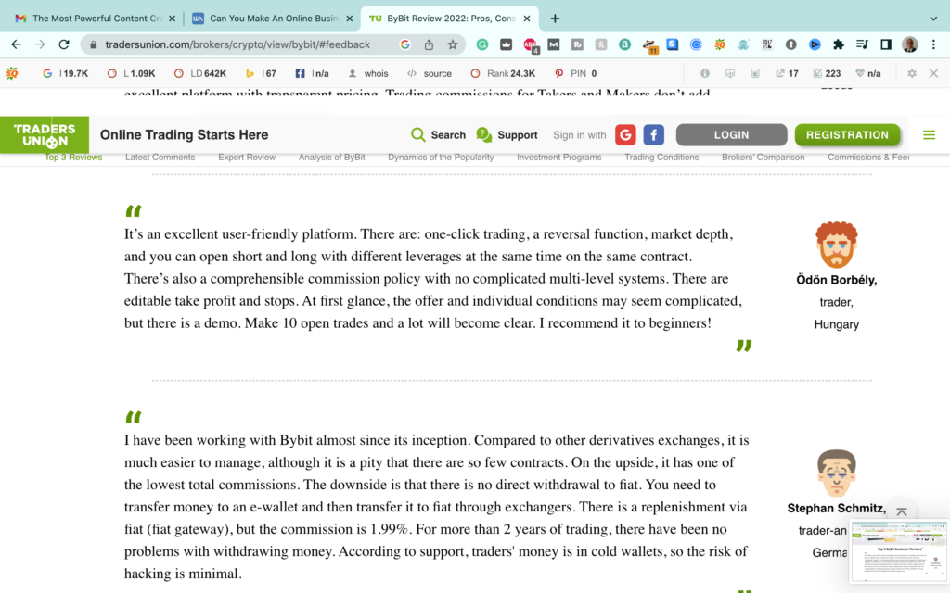
Task: Switch to 'Can You Make An Online Business' tab
Action: (x=272, y=19)
